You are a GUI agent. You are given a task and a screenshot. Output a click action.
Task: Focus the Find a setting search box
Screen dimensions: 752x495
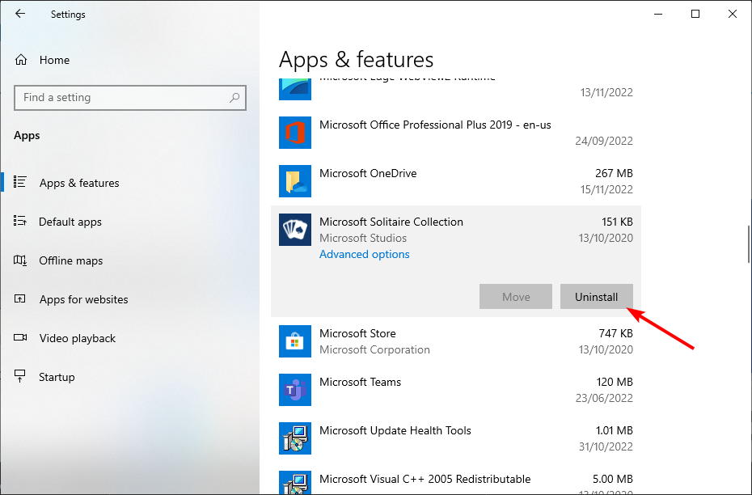(121, 98)
